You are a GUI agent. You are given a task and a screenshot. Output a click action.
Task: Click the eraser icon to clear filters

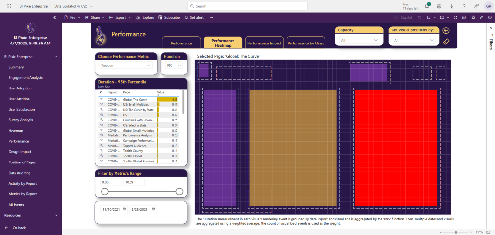446,42
